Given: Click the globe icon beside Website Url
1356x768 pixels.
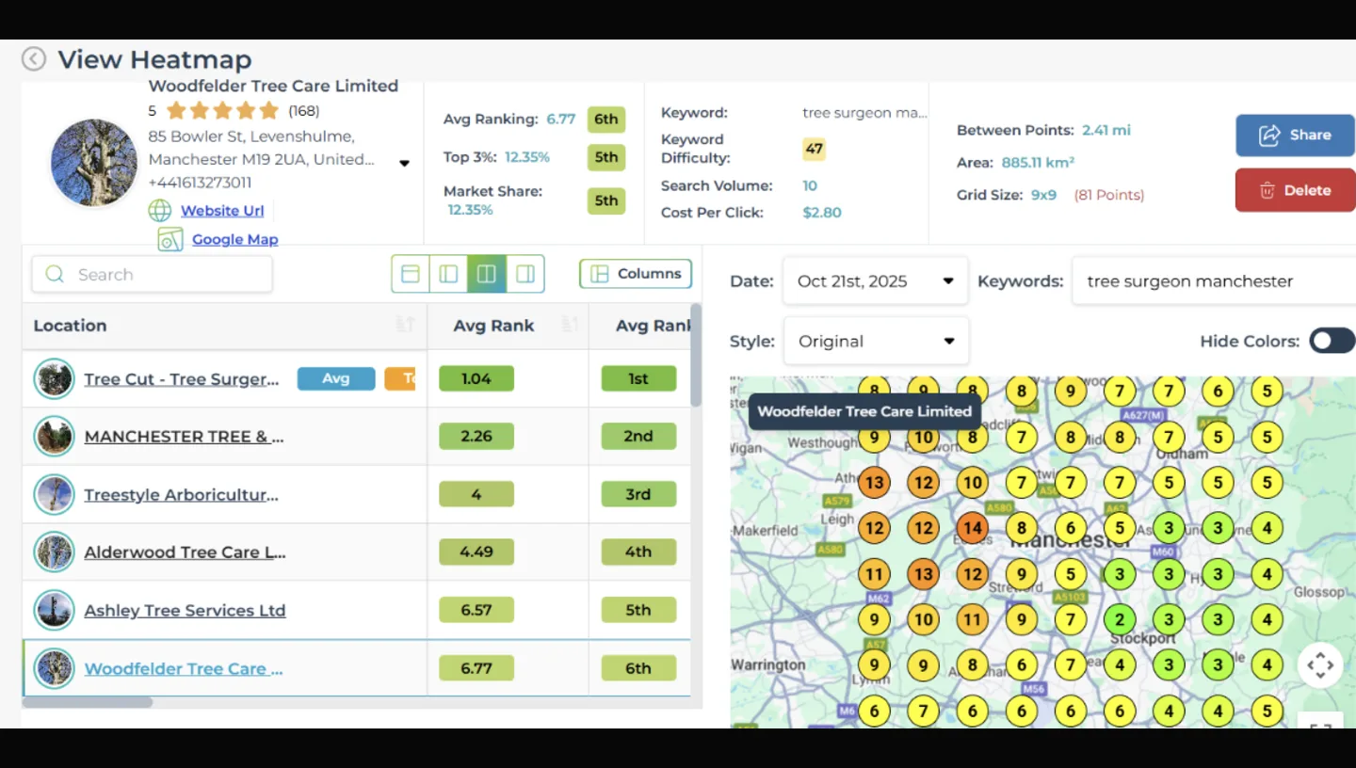Looking at the screenshot, I should click(160, 211).
